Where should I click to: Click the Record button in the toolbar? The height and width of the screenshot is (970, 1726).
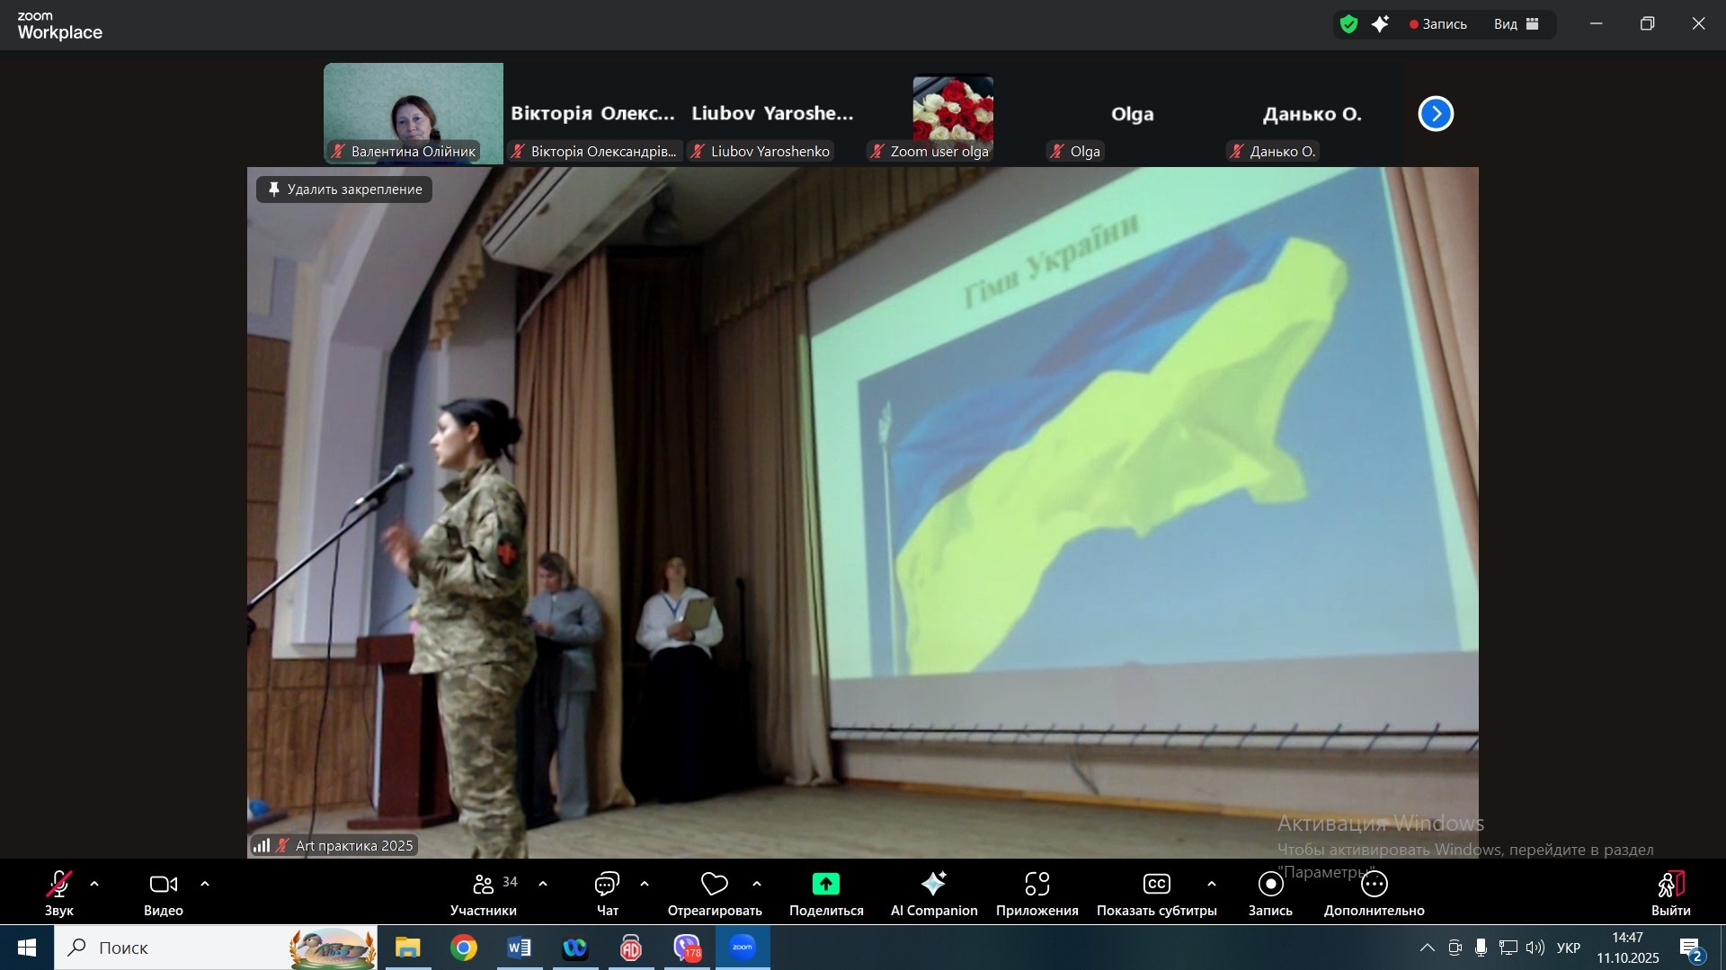click(1270, 885)
